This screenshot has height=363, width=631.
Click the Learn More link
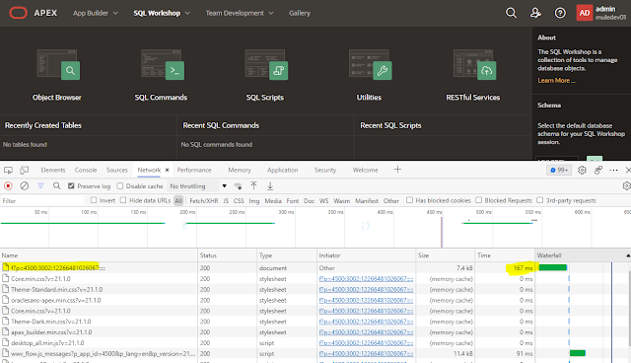pos(556,81)
